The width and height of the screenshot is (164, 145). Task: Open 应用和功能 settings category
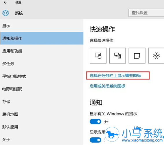click(42, 51)
